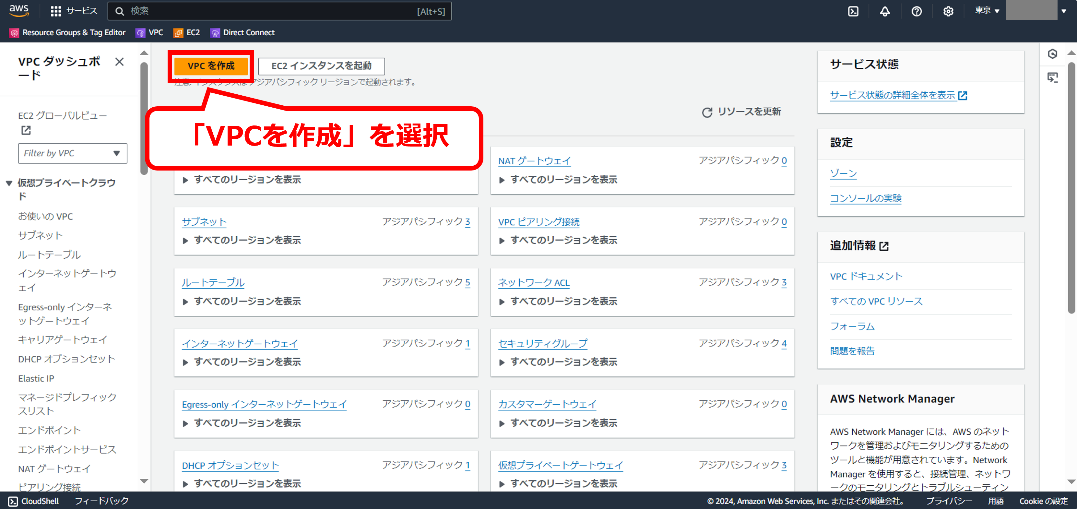The width and height of the screenshot is (1077, 509).
Task: Open EC2 グローバルビュー external link
Action: click(x=62, y=123)
